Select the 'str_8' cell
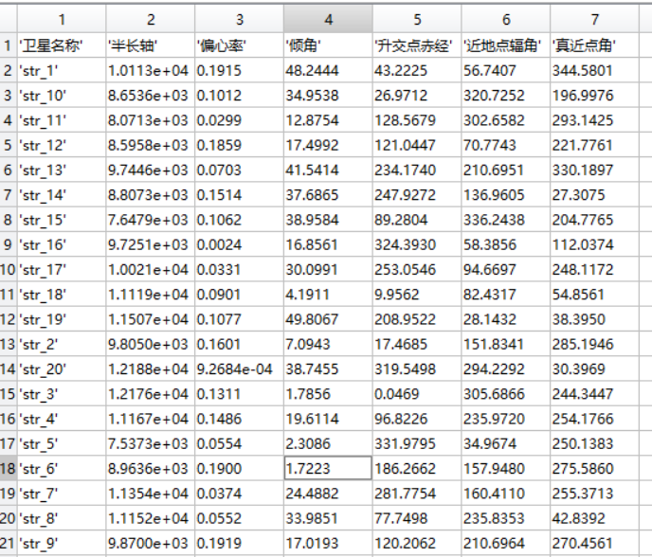Screen dimensions: 652x557 62,518
